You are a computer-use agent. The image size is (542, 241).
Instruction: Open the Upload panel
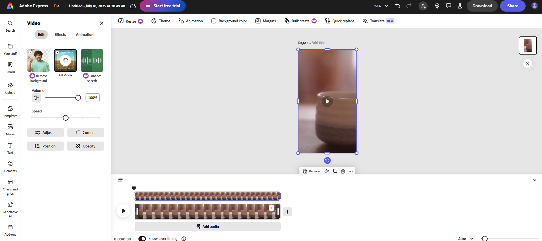coord(10,88)
